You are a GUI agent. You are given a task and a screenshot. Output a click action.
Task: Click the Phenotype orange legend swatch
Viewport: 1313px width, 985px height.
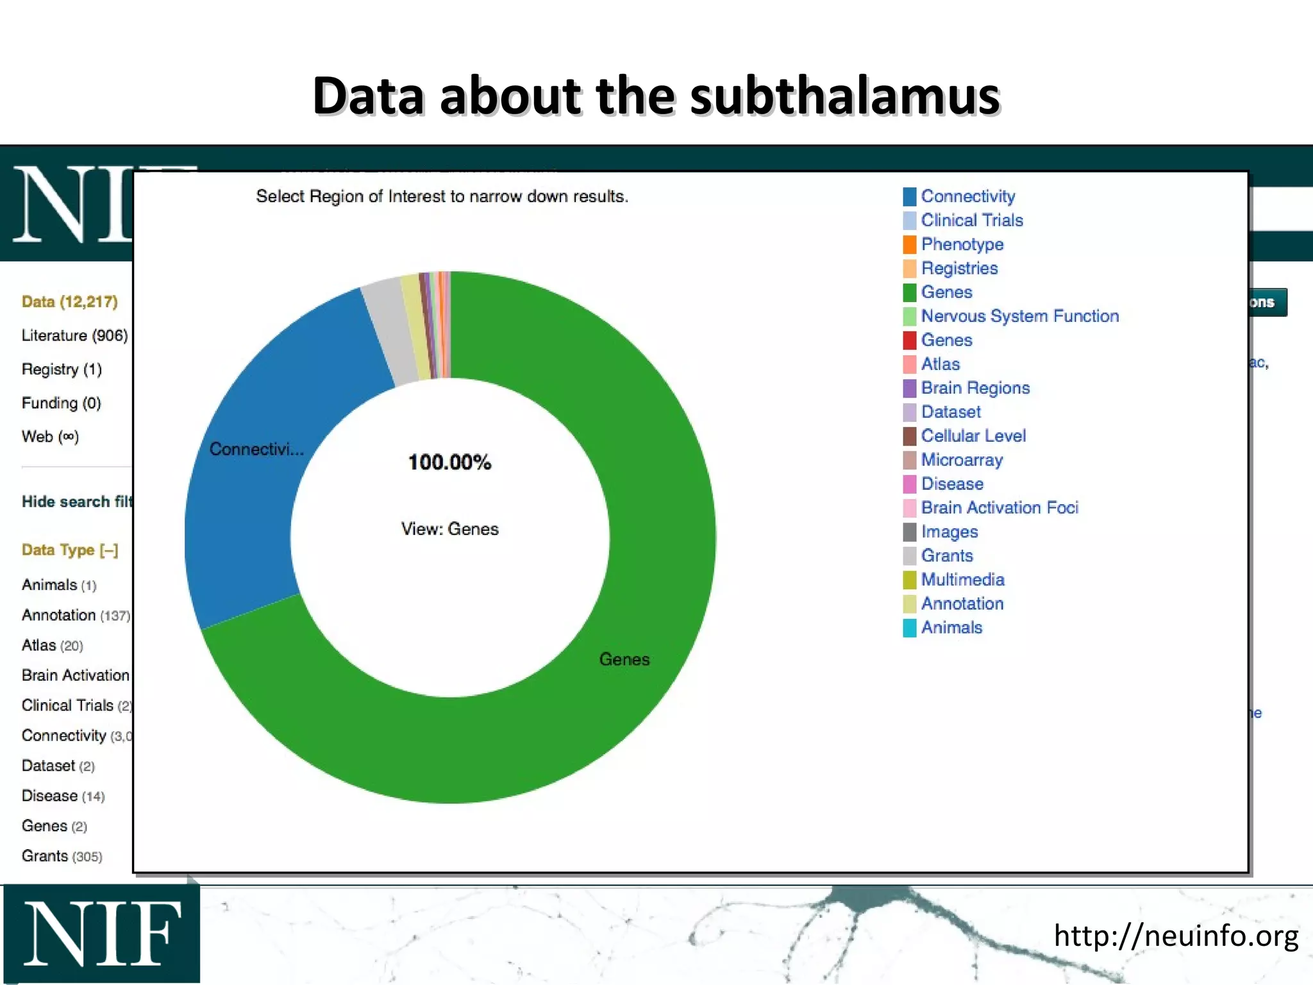[x=909, y=244]
